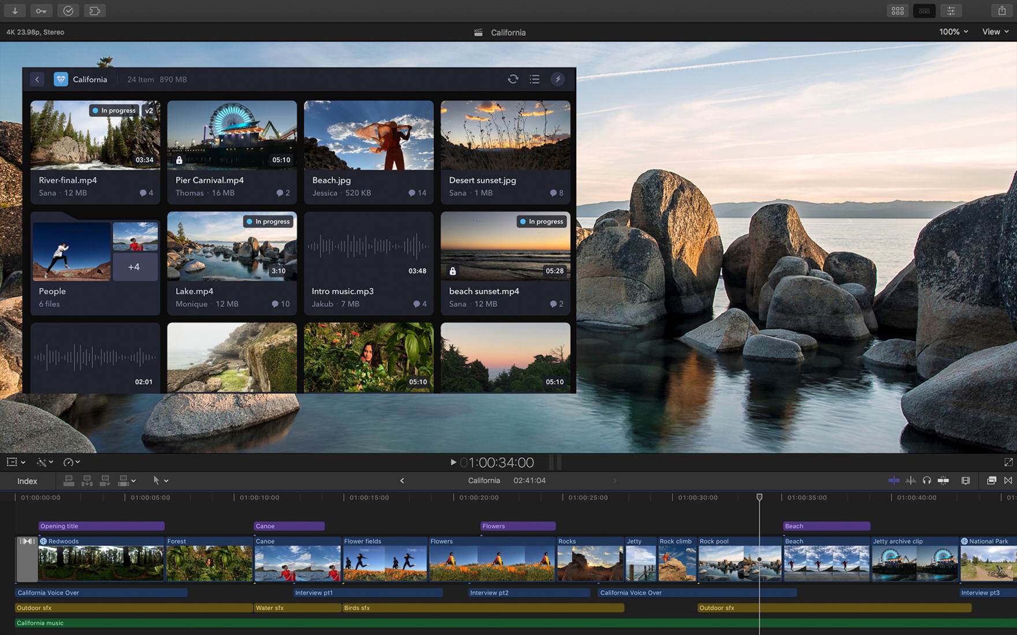Screen dimensions: 1017x635
Task: Open the View dropdown menu
Action: 995,32
